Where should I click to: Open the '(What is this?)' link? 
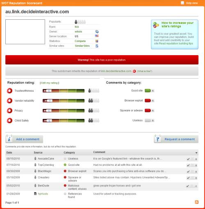pyautogui.click(x=145, y=71)
